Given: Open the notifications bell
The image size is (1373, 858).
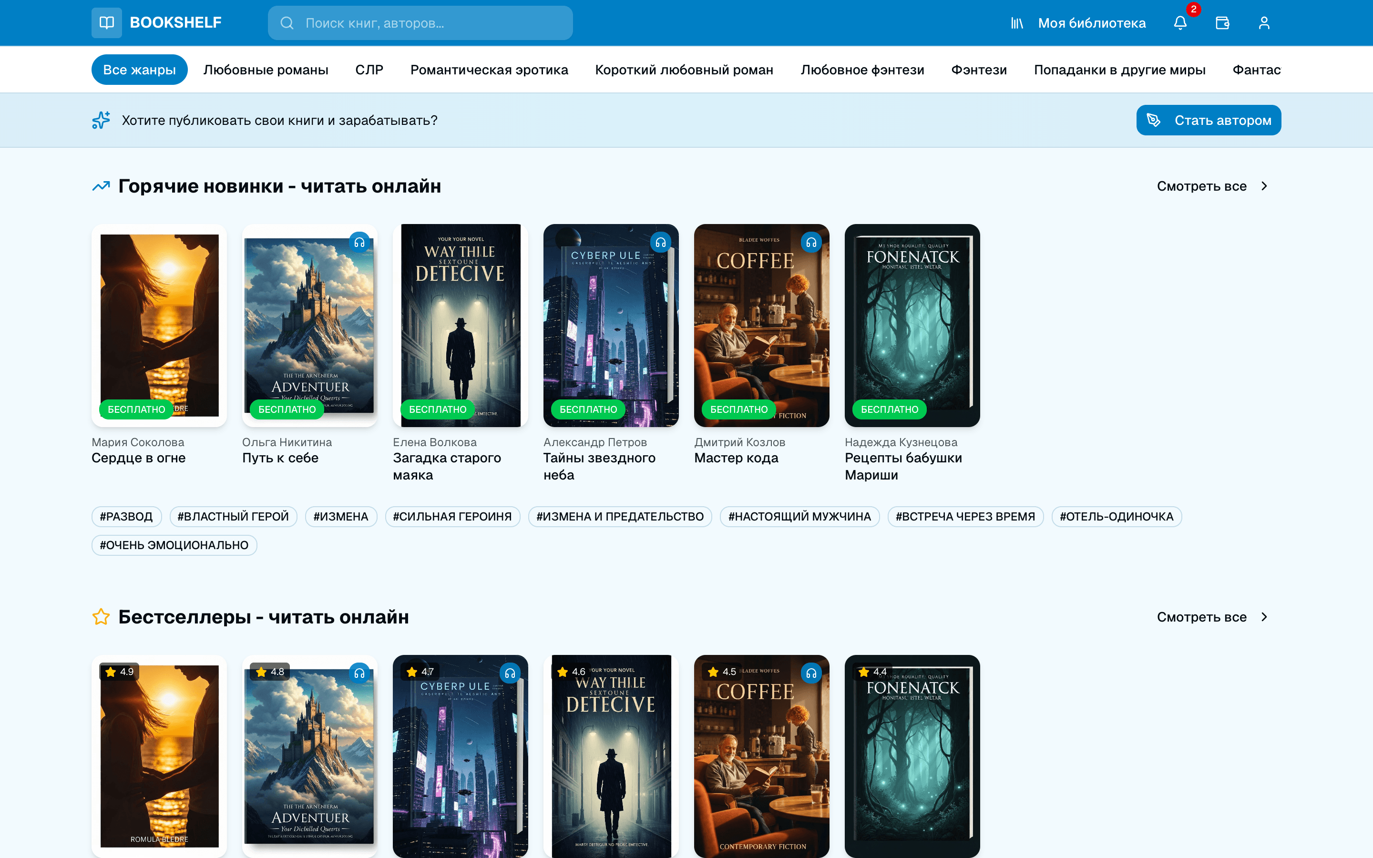Looking at the screenshot, I should point(1180,23).
